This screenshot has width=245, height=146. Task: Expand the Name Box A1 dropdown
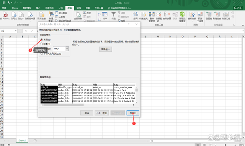coord(16,31)
